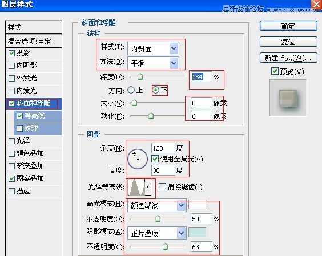Open 阴影模式 dropdown showing 正片叠底
The width and height of the screenshot is (322, 256).
point(156,233)
